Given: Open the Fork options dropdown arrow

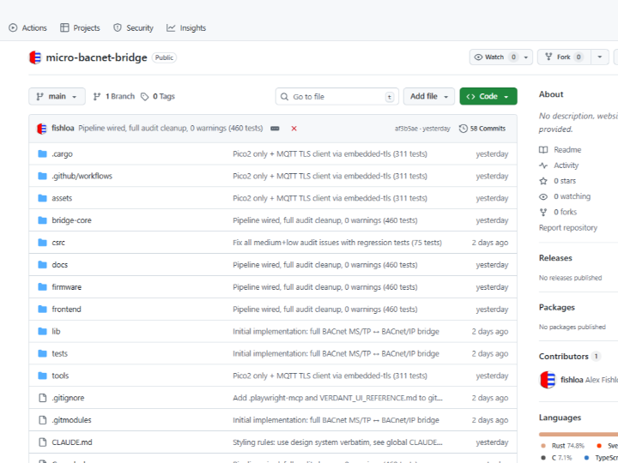Looking at the screenshot, I should coord(600,57).
